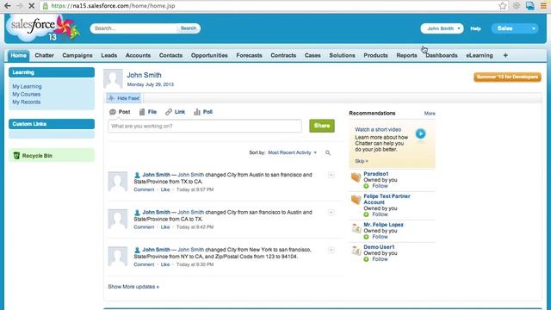Stop page loading with the X icon
This screenshot has height=310, width=551.
pyautogui.click(x=31, y=6)
